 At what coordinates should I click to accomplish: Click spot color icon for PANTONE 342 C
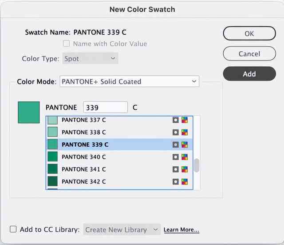point(176,182)
